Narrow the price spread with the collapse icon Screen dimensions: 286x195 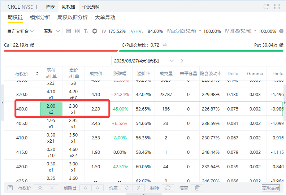click(139, 188)
